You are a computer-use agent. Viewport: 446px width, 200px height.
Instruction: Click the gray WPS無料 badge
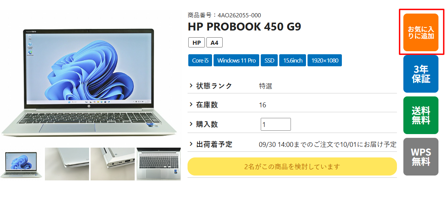421,157
